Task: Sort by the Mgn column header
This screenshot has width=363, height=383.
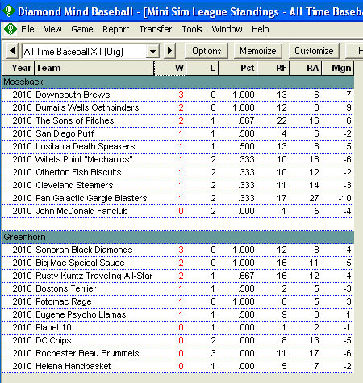Action: pyautogui.click(x=338, y=68)
